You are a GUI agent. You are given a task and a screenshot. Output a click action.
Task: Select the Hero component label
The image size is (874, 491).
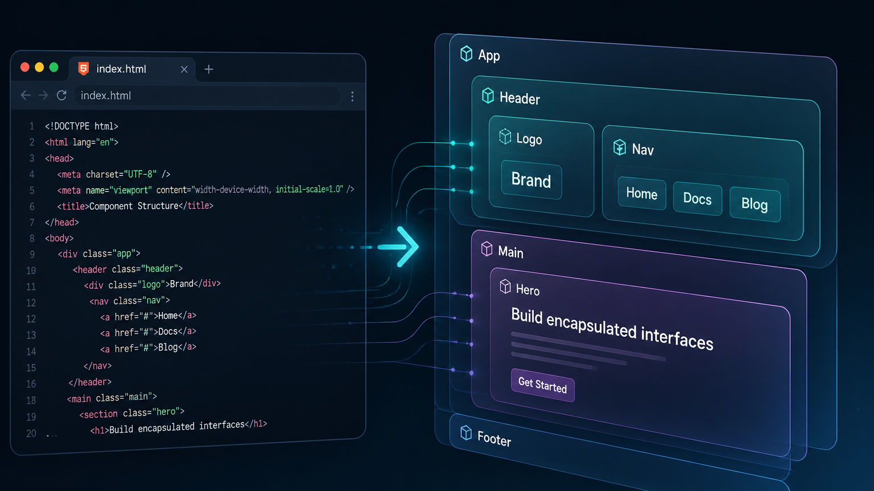click(528, 290)
